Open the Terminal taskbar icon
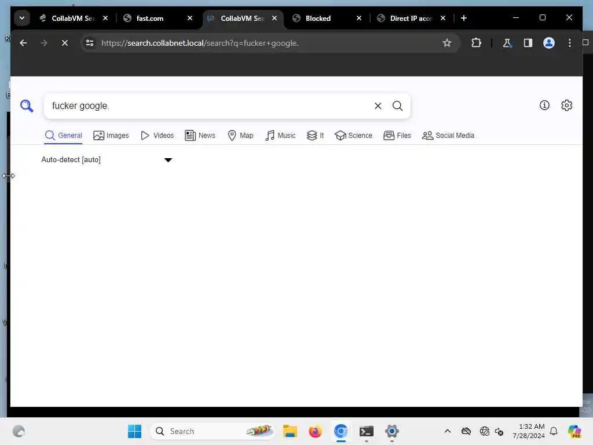The image size is (593, 445). (x=367, y=431)
